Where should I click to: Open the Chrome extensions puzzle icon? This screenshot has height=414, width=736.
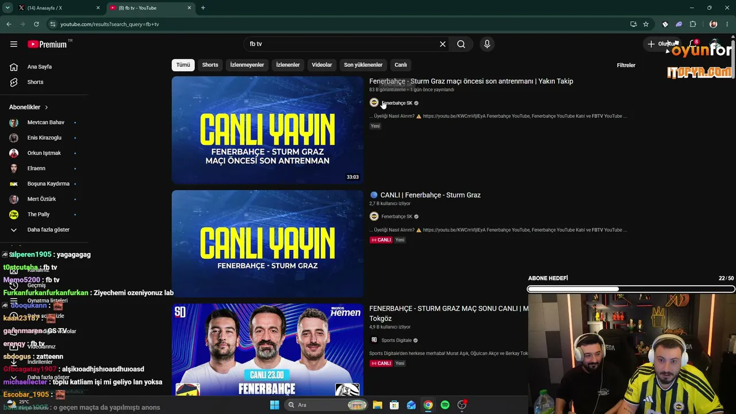(693, 24)
